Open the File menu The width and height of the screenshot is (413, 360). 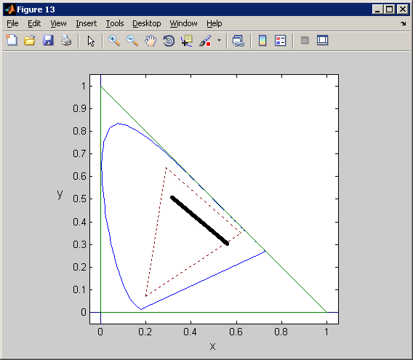point(12,23)
